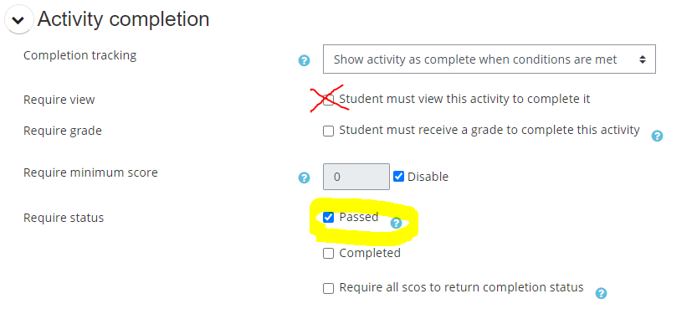Click the help icon next to Passed
The width and height of the screenshot is (697, 309).
396,224
